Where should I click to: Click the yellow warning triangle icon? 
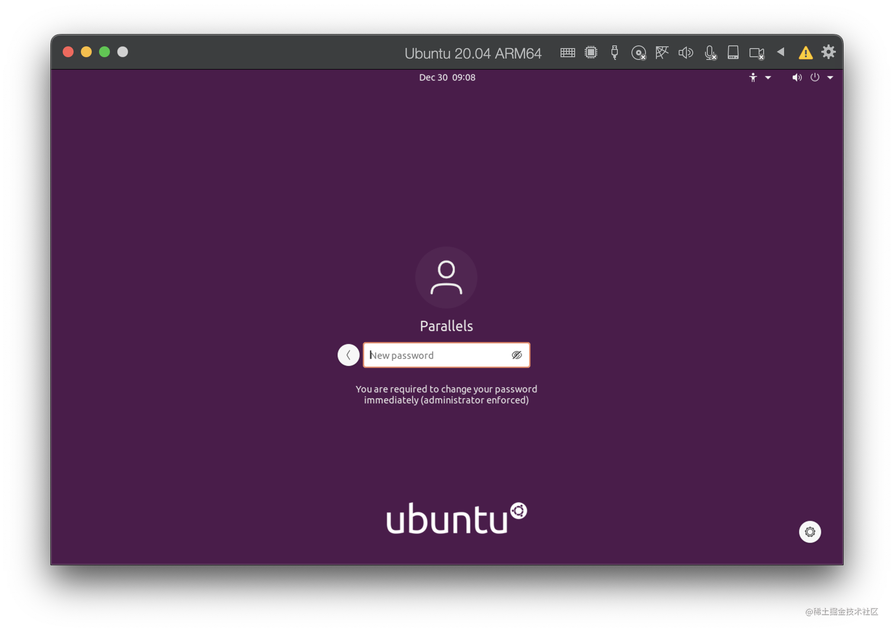[x=805, y=52]
